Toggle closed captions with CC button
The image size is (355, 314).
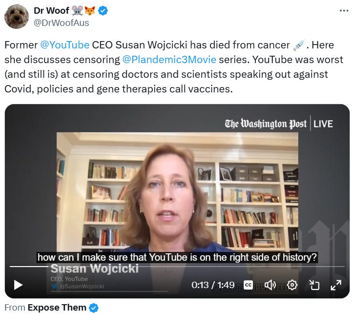click(x=248, y=285)
